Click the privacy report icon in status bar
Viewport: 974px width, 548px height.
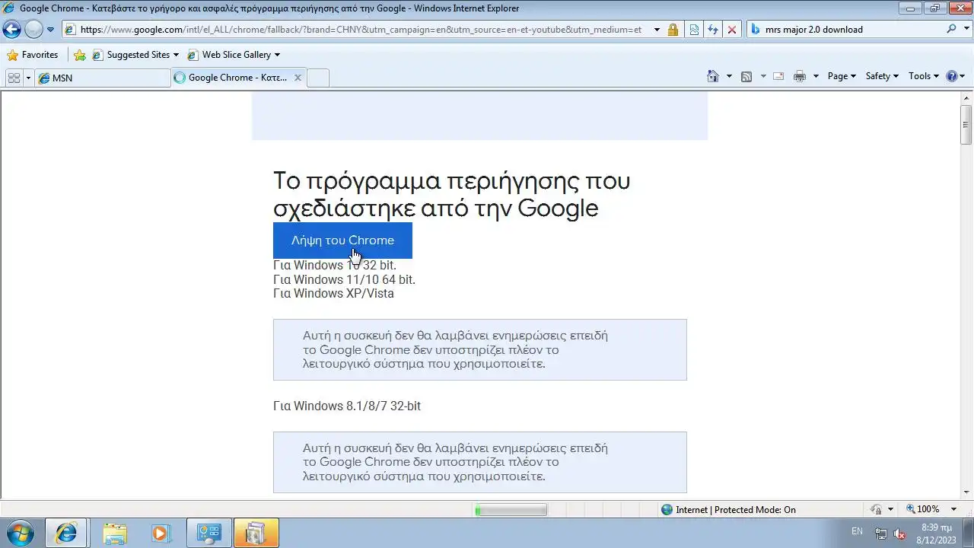pos(876,510)
